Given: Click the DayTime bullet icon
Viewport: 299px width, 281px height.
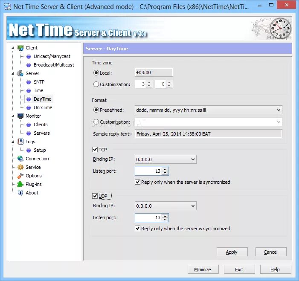Looking at the screenshot, I should click(x=29, y=99).
